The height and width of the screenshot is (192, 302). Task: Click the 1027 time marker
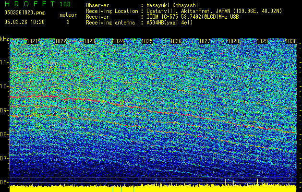205,41
